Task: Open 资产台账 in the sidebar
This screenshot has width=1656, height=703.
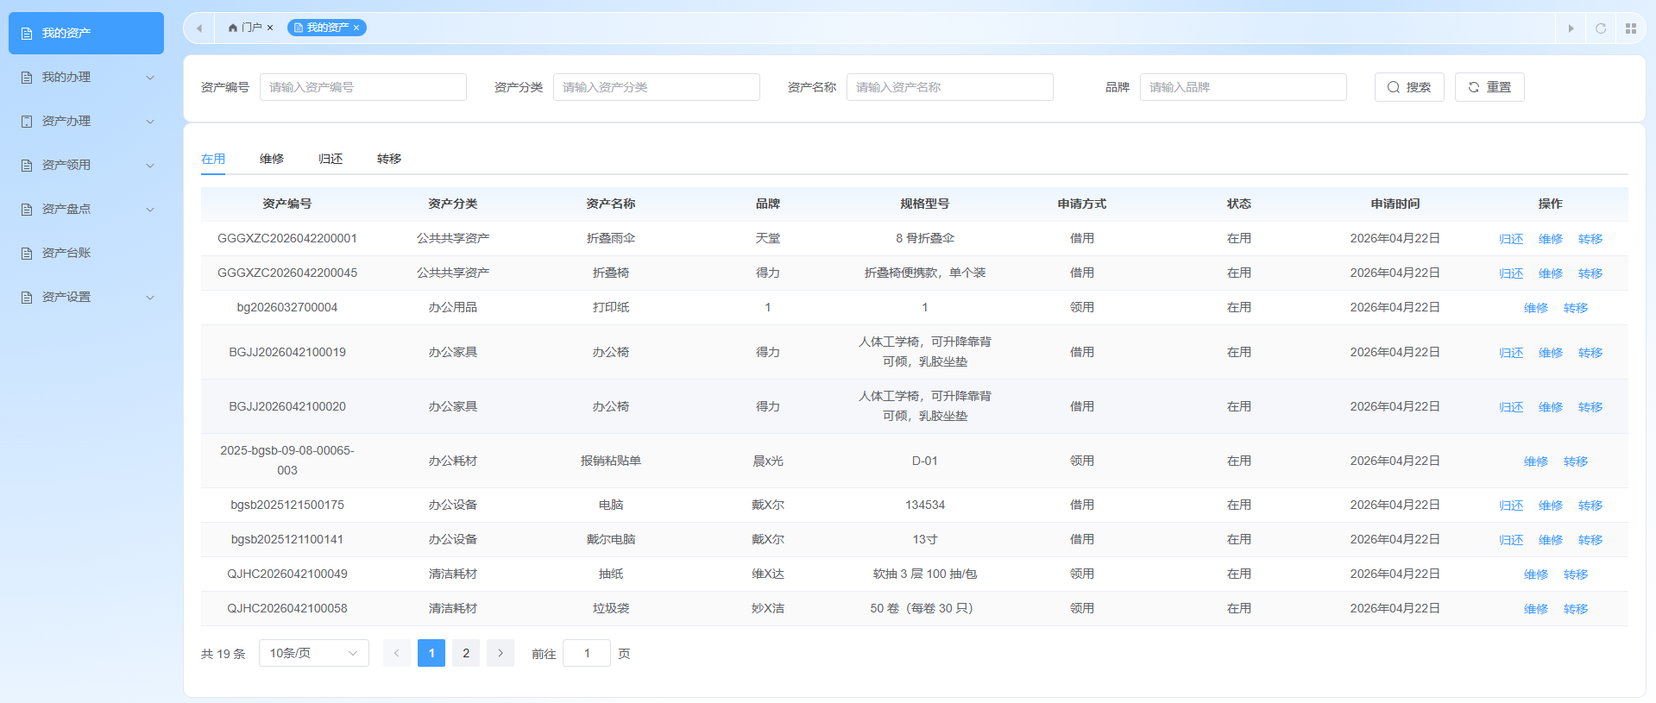Action: point(86,253)
